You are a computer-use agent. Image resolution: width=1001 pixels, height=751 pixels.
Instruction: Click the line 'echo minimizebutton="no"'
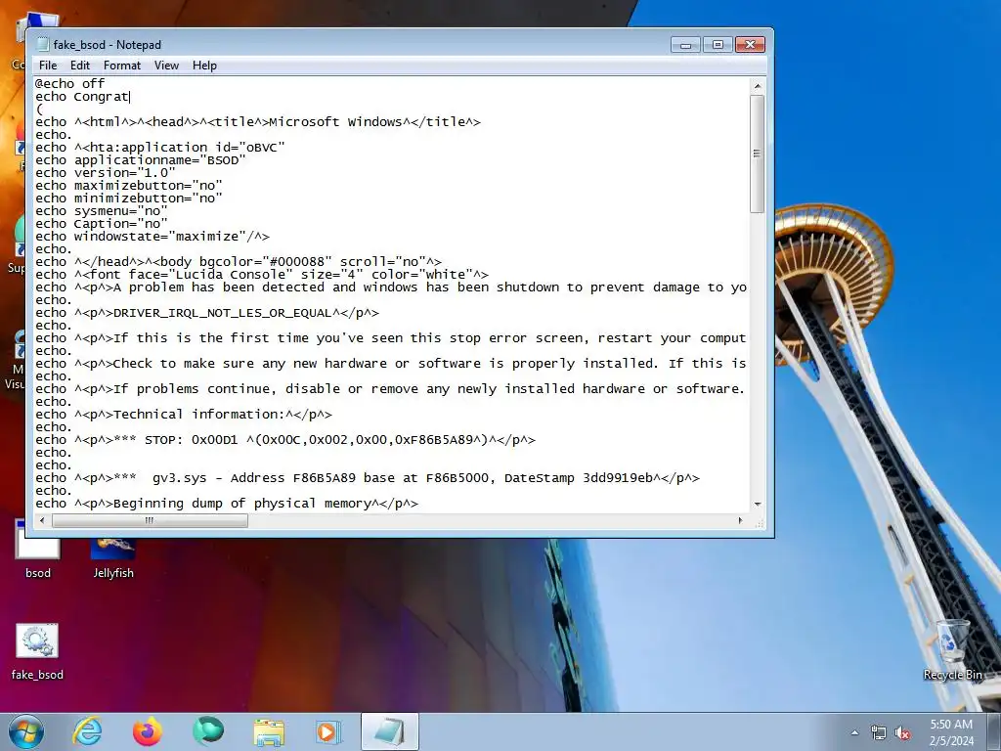[x=129, y=198]
